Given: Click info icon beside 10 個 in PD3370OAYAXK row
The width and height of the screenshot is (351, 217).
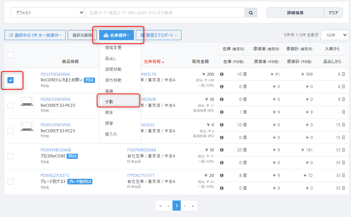Looking at the screenshot, I should point(222,74).
